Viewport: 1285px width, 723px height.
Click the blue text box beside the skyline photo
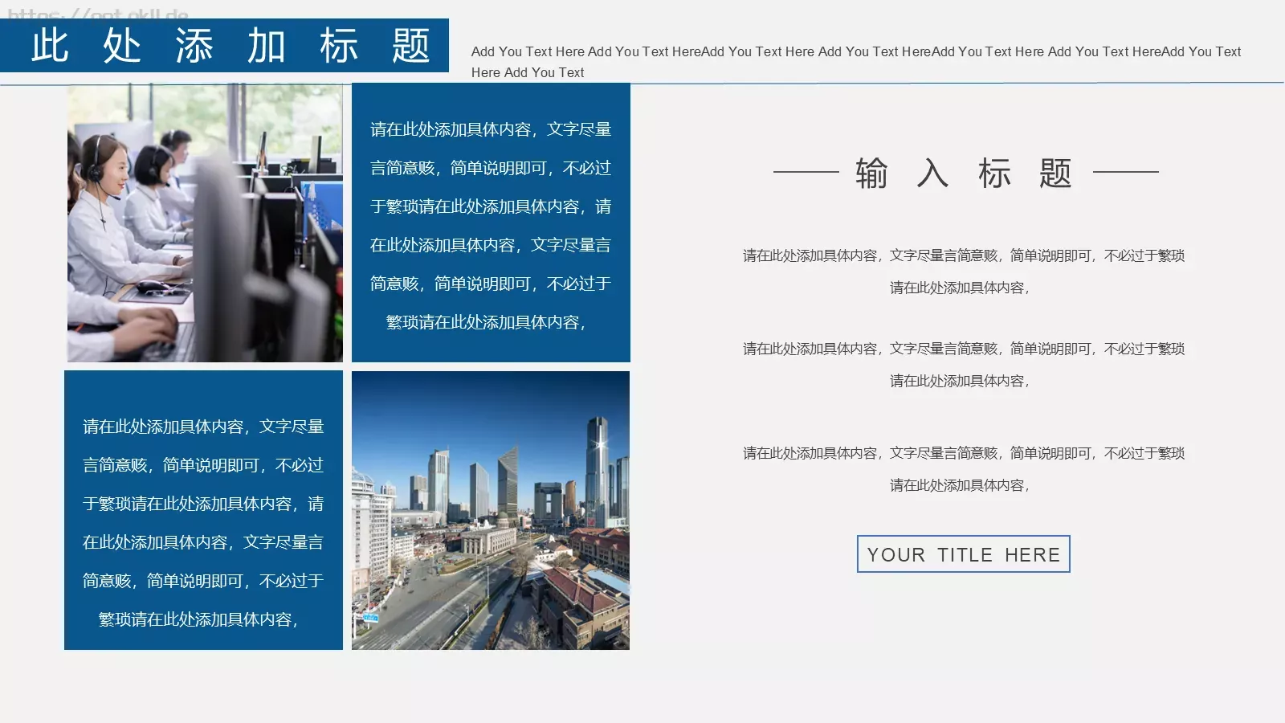tap(203, 510)
